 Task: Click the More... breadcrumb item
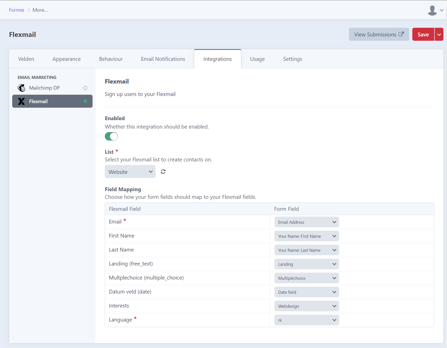pos(40,10)
